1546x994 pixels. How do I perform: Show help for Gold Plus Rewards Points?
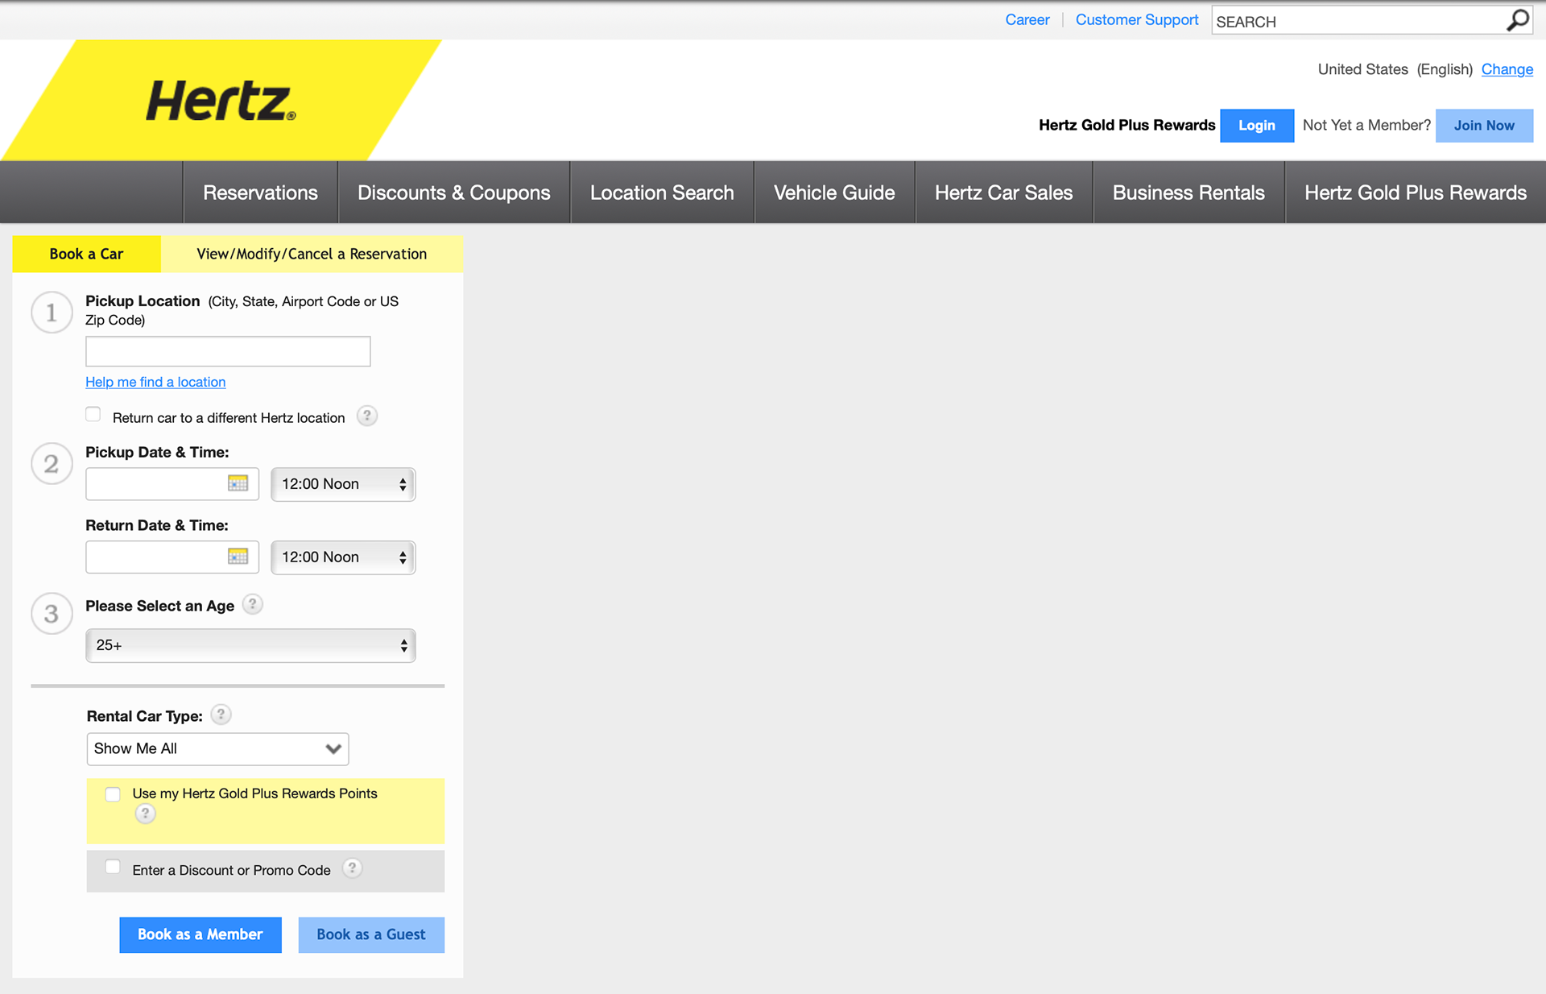pyautogui.click(x=145, y=814)
